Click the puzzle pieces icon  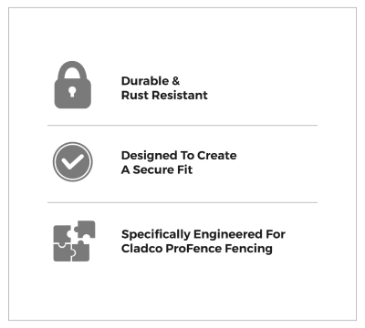(x=74, y=241)
